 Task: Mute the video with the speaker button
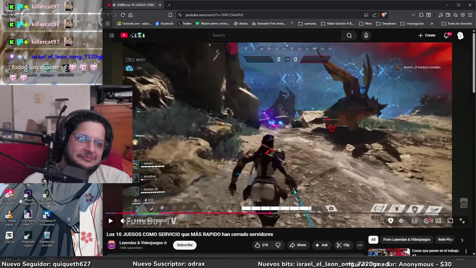[x=123, y=221]
